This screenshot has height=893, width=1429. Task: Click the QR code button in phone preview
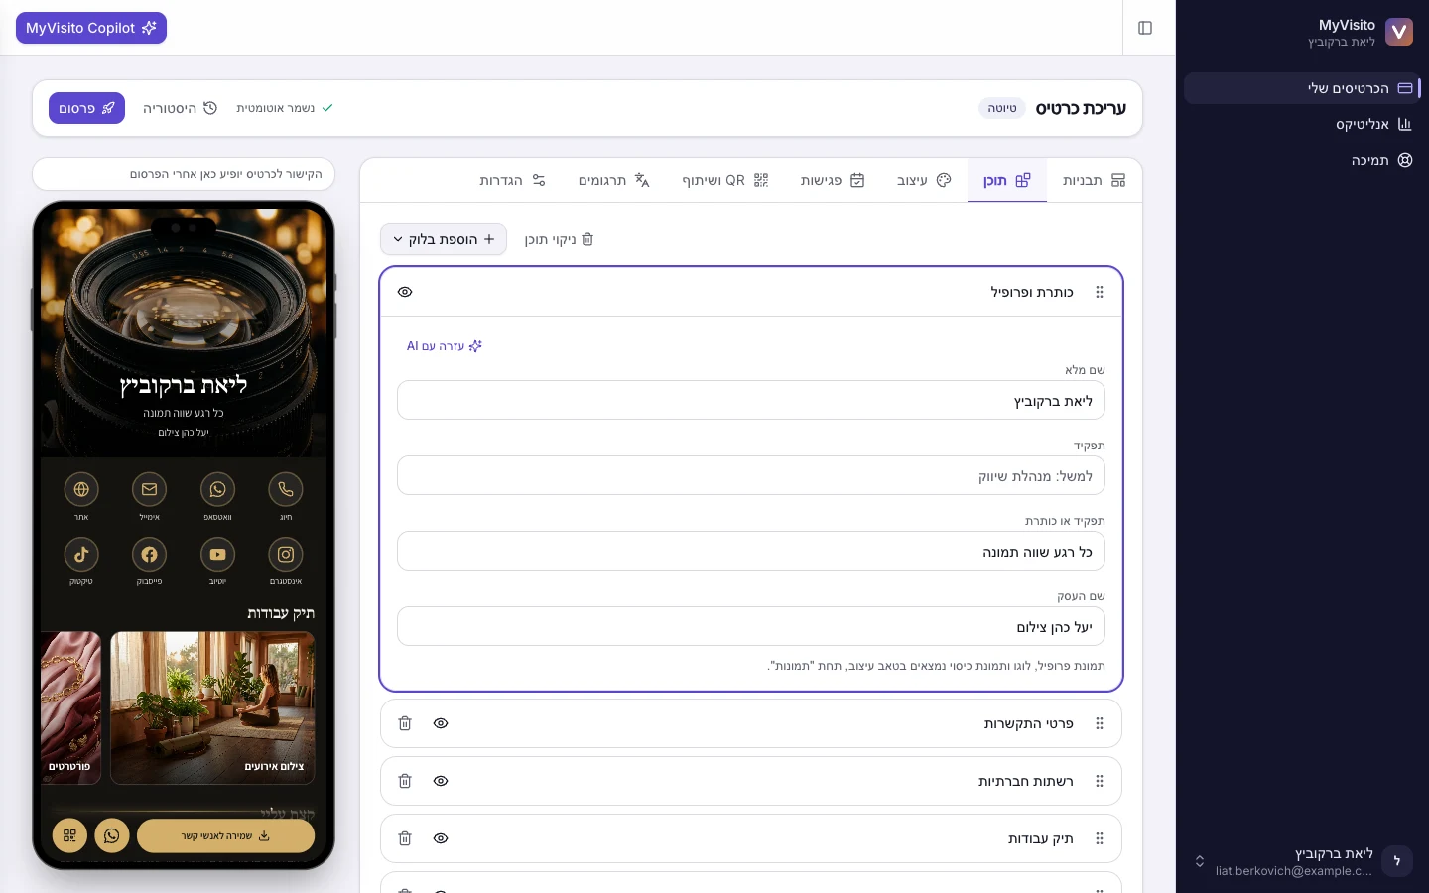pyautogui.click(x=69, y=835)
